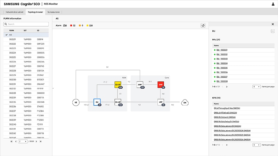Select PLMN row 302240
278x156 pixels.
(x=26, y=124)
